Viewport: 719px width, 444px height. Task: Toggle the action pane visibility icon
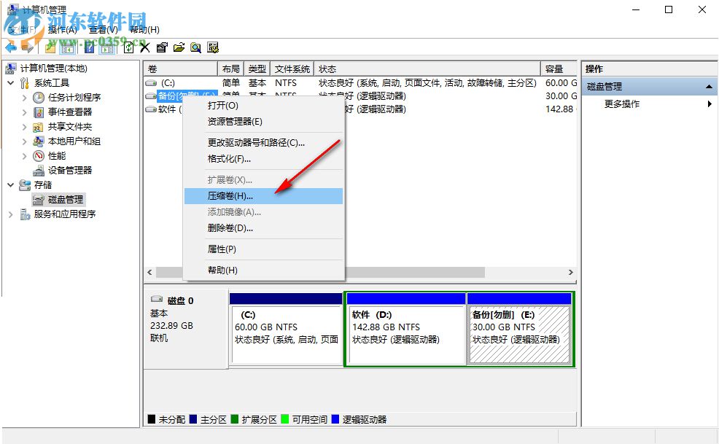click(x=106, y=47)
